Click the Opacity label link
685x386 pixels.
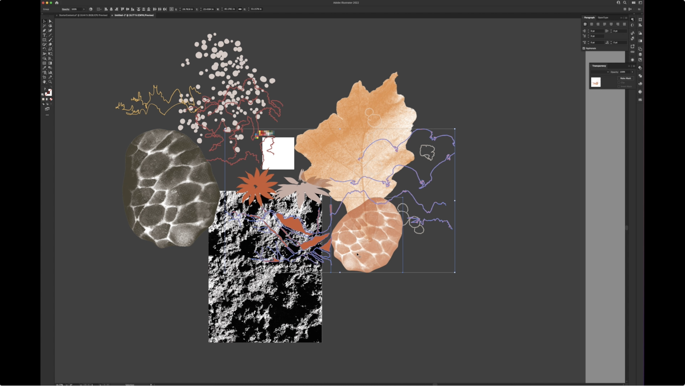[65, 9]
